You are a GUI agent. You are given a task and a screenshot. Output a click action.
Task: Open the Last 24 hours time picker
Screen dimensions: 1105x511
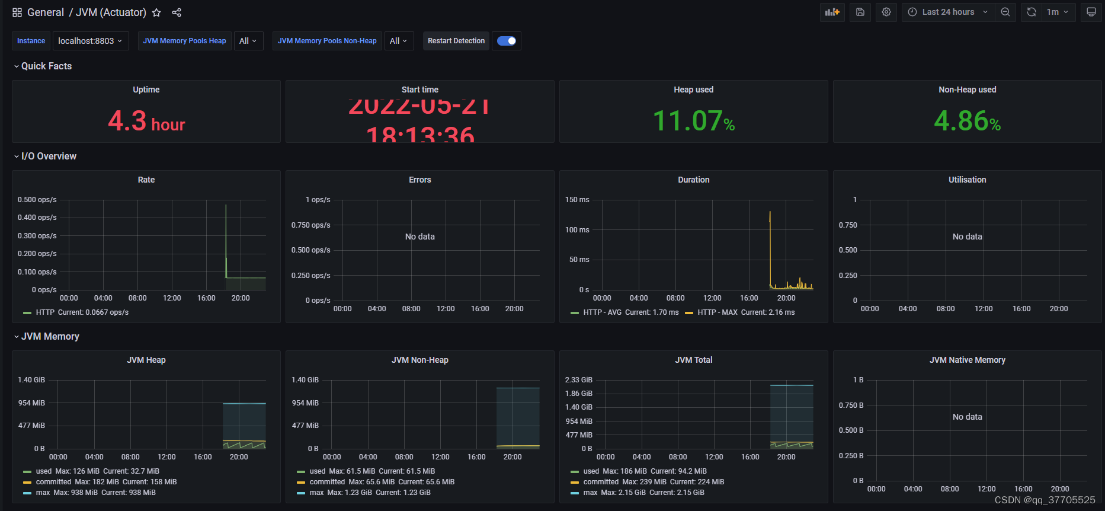coord(948,12)
